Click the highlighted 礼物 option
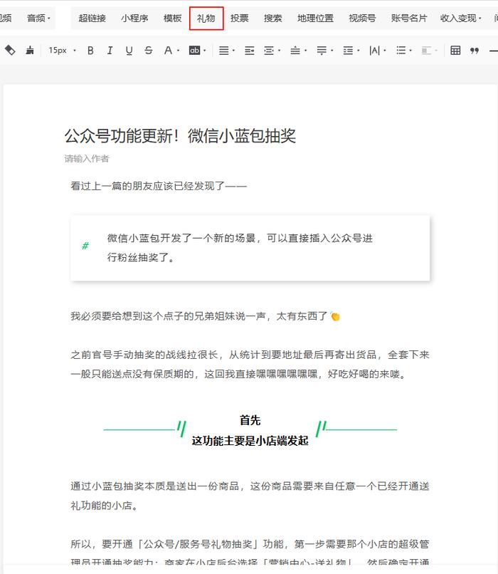The width and height of the screenshot is (498, 574). (x=206, y=19)
